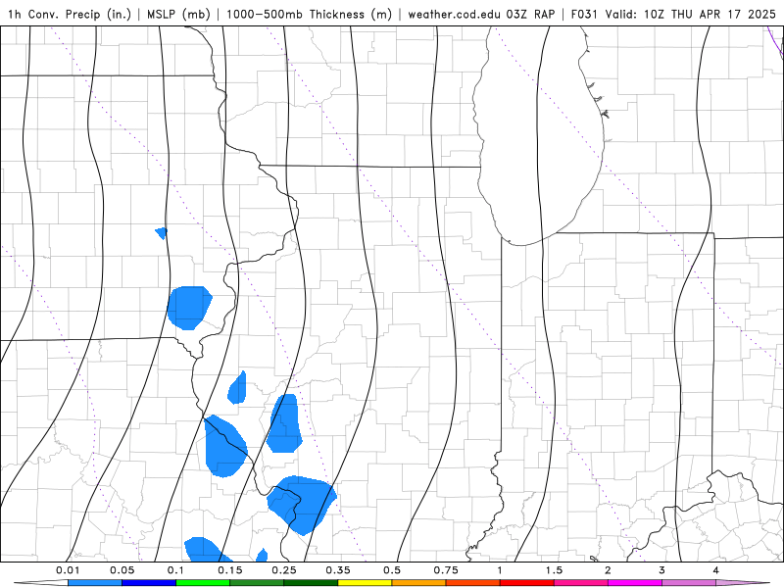Click the '0.25' legend value

284,570
